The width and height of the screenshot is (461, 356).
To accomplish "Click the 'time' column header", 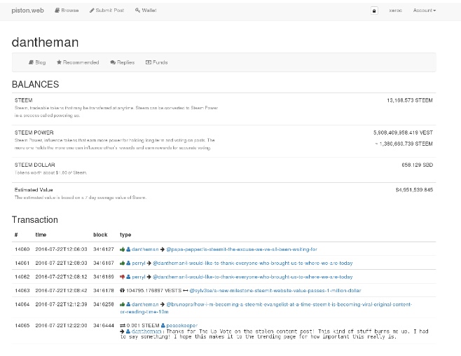I will pyautogui.click(x=41, y=235).
